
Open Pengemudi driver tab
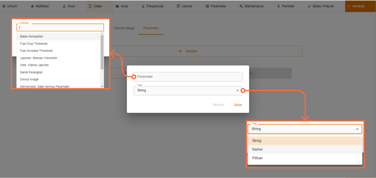pos(152,6)
